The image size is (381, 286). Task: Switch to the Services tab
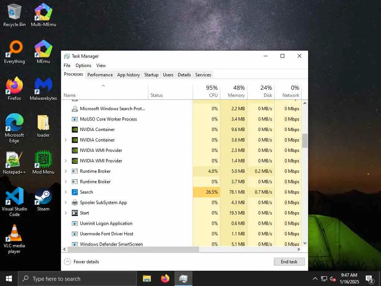coord(203,74)
